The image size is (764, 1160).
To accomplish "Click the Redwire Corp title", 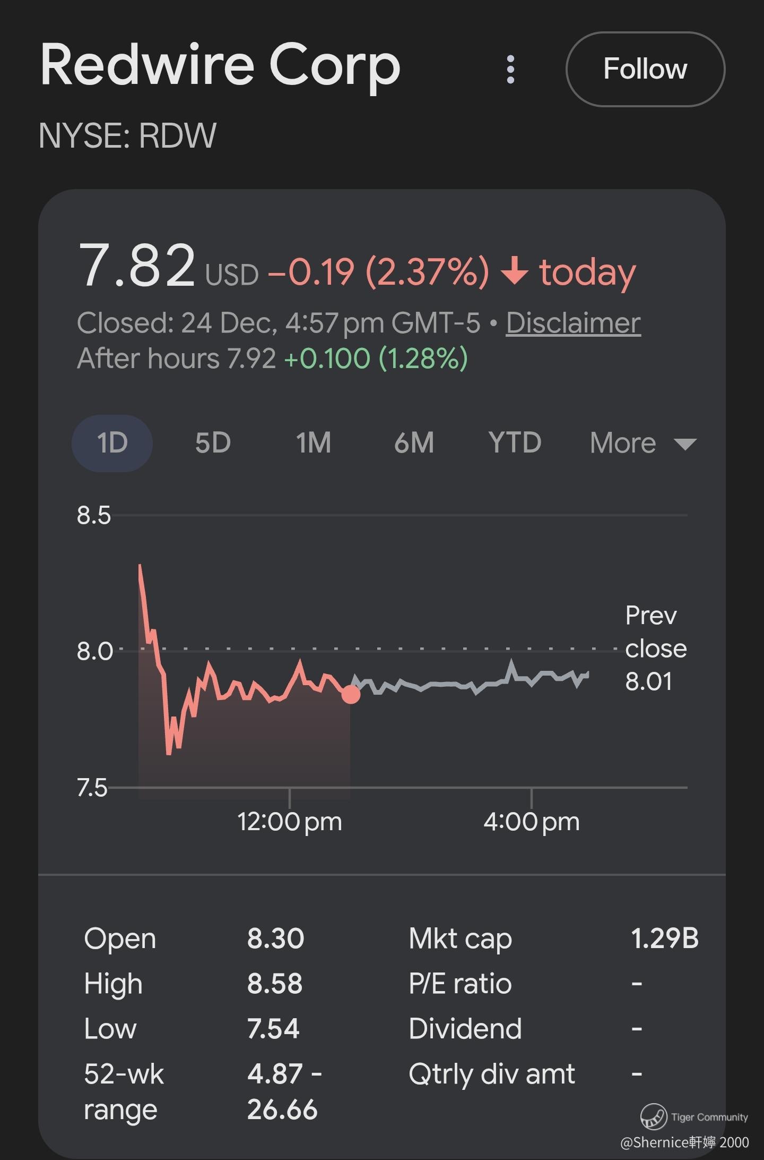I will pos(220,65).
